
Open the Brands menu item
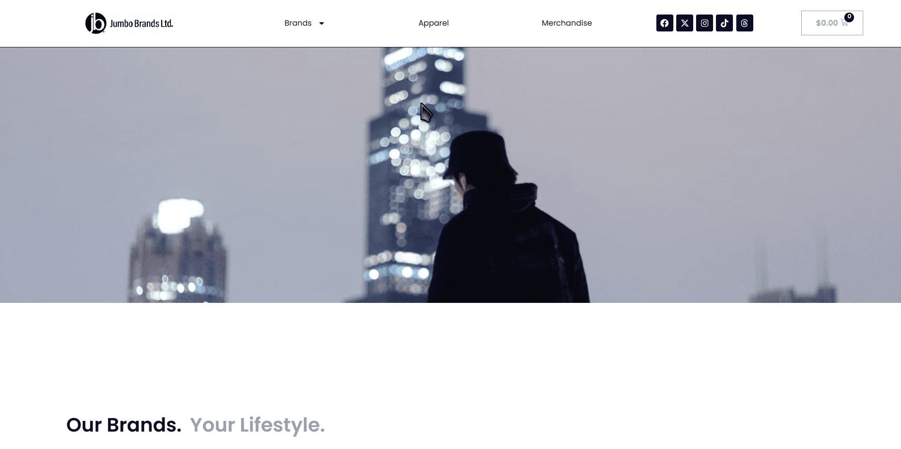coord(298,23)
